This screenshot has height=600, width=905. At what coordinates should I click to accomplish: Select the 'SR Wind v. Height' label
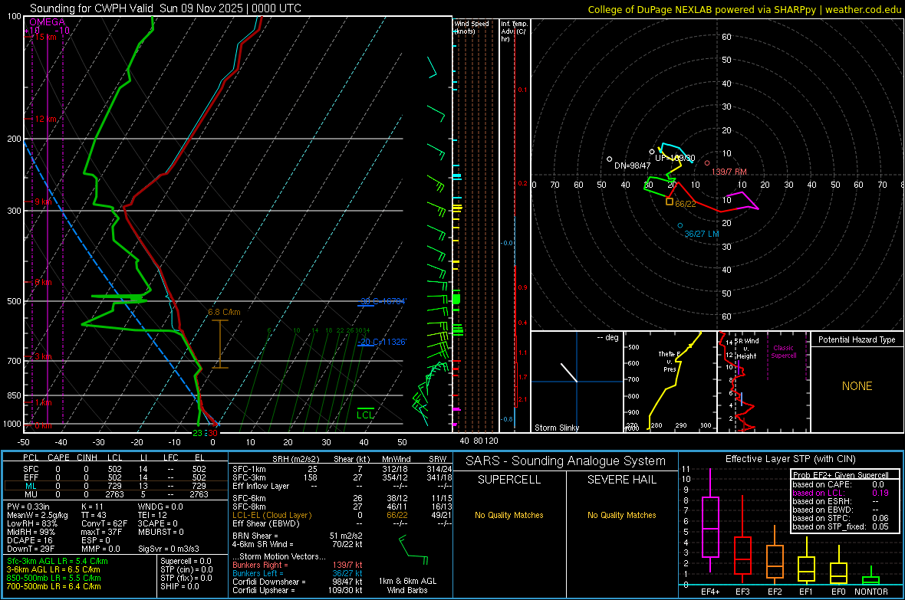pyautogui.click(x=747, y=349)
